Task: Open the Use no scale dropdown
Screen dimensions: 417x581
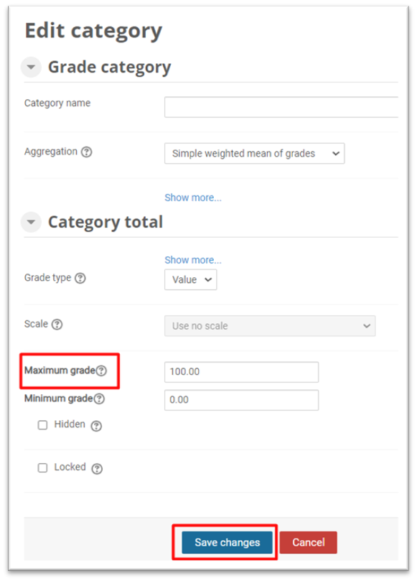Action: coord(270,326)
